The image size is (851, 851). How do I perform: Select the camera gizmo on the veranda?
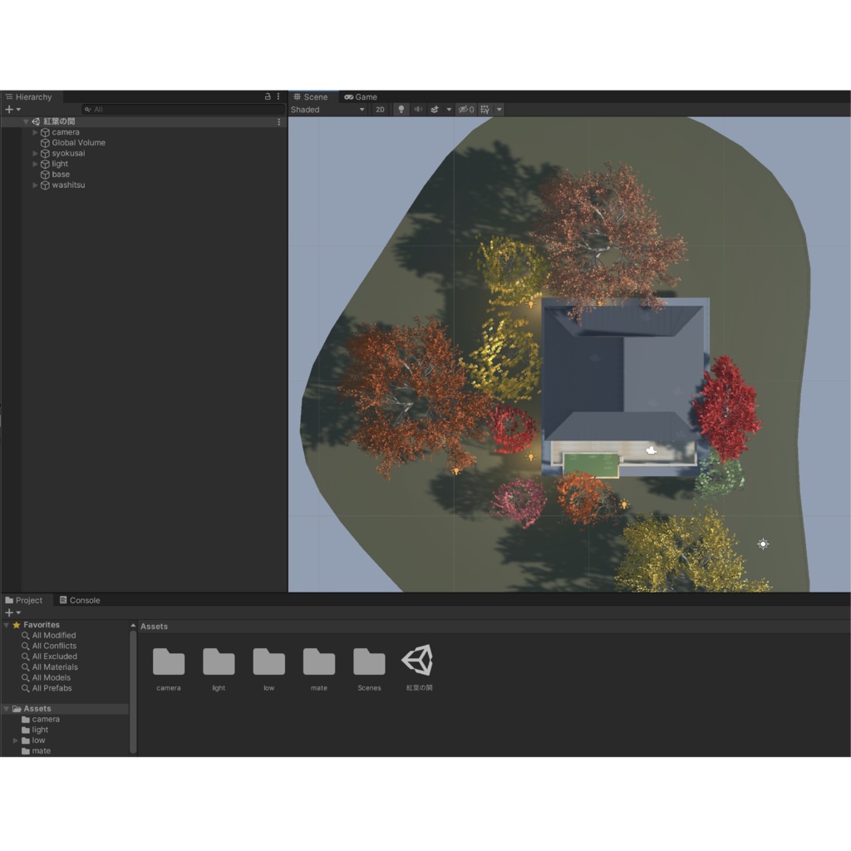point(652,450)
